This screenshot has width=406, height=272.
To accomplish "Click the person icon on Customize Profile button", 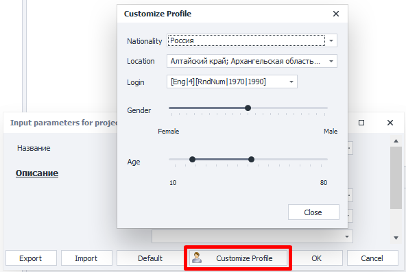I will point(197,258).
